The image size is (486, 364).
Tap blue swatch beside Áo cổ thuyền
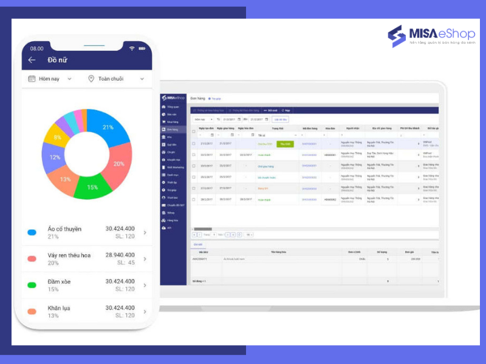click(x=32, y=232)
